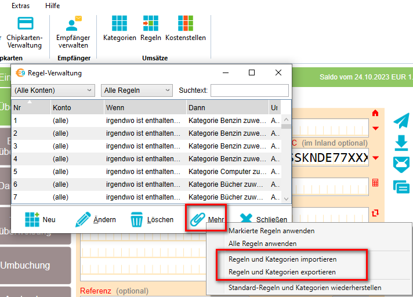Viewport: 413px width, 297px height.
Task: Click Ändern to edit the rule
Action: (96, 219)
